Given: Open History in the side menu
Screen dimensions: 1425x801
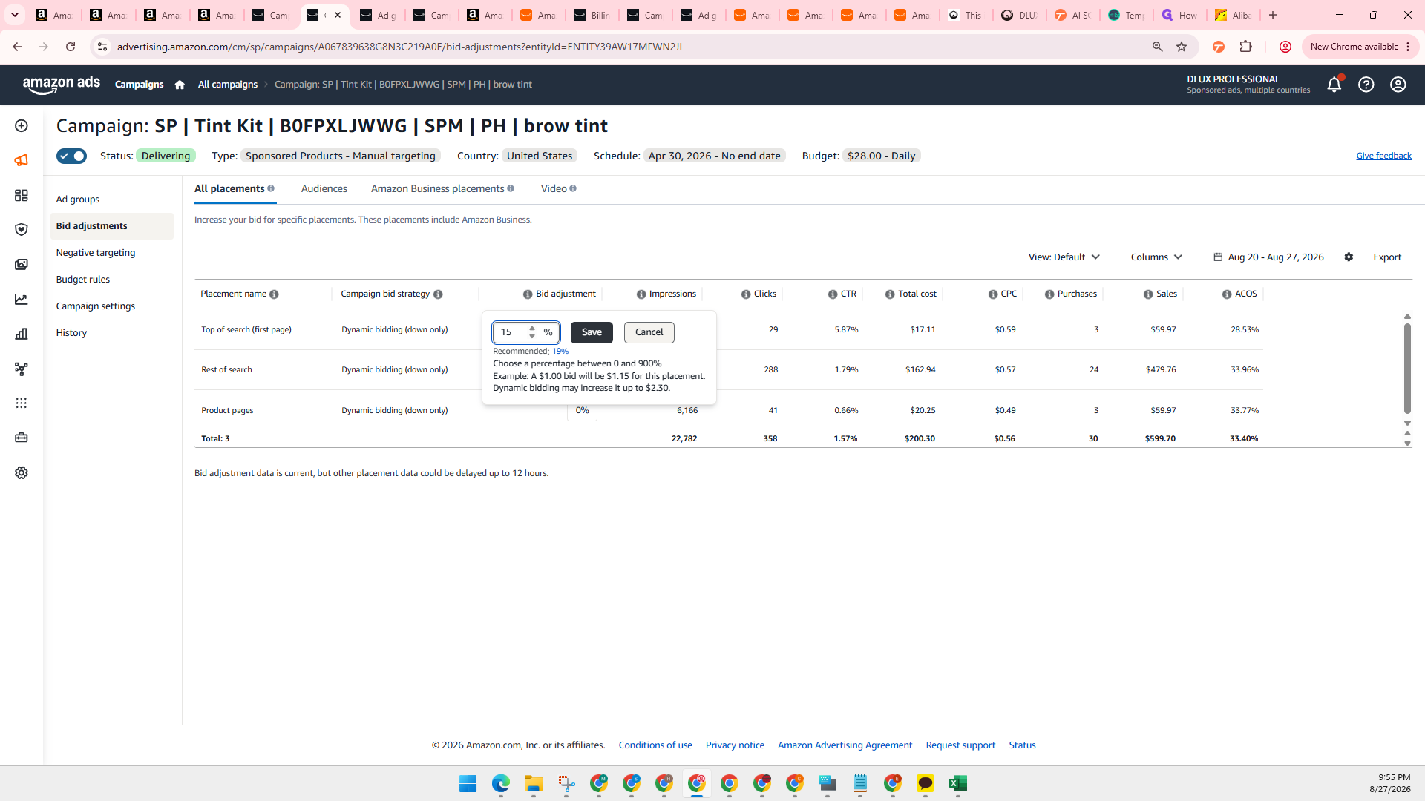Looking at the screenshot, I should [x=71, y=333].
